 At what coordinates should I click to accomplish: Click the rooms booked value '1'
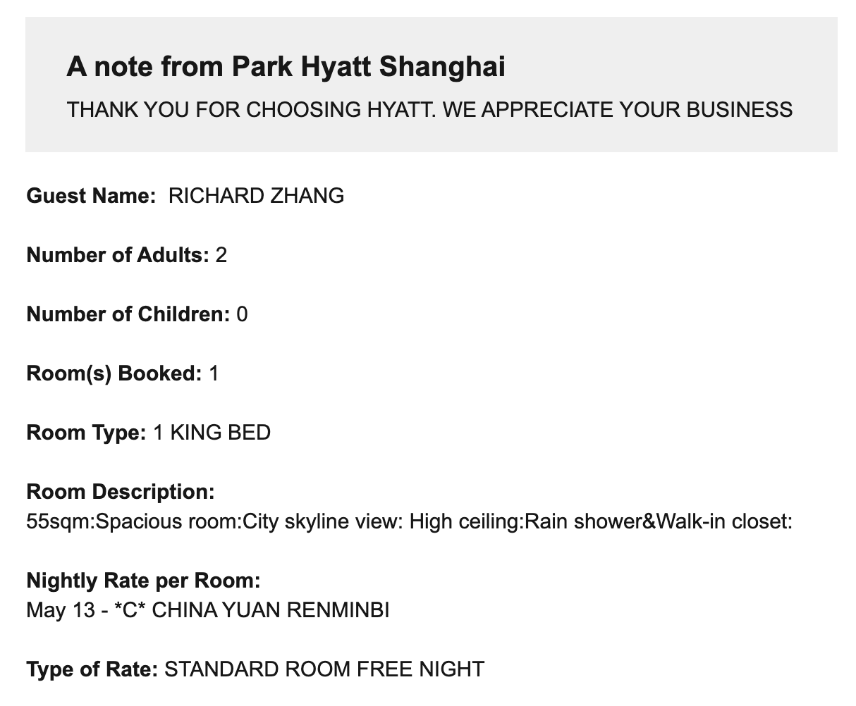click(x=214, y=373)
